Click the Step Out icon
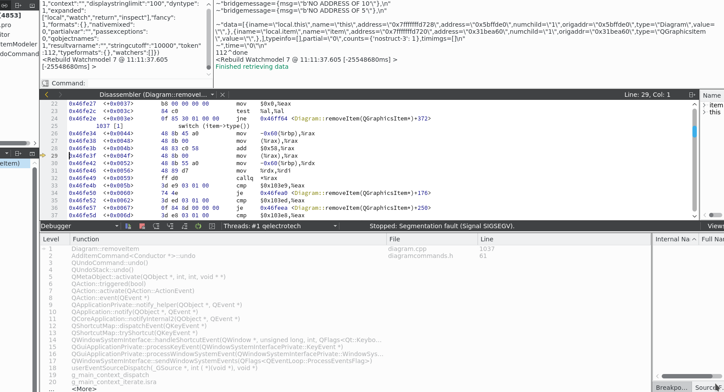 [x=184, y=226]
